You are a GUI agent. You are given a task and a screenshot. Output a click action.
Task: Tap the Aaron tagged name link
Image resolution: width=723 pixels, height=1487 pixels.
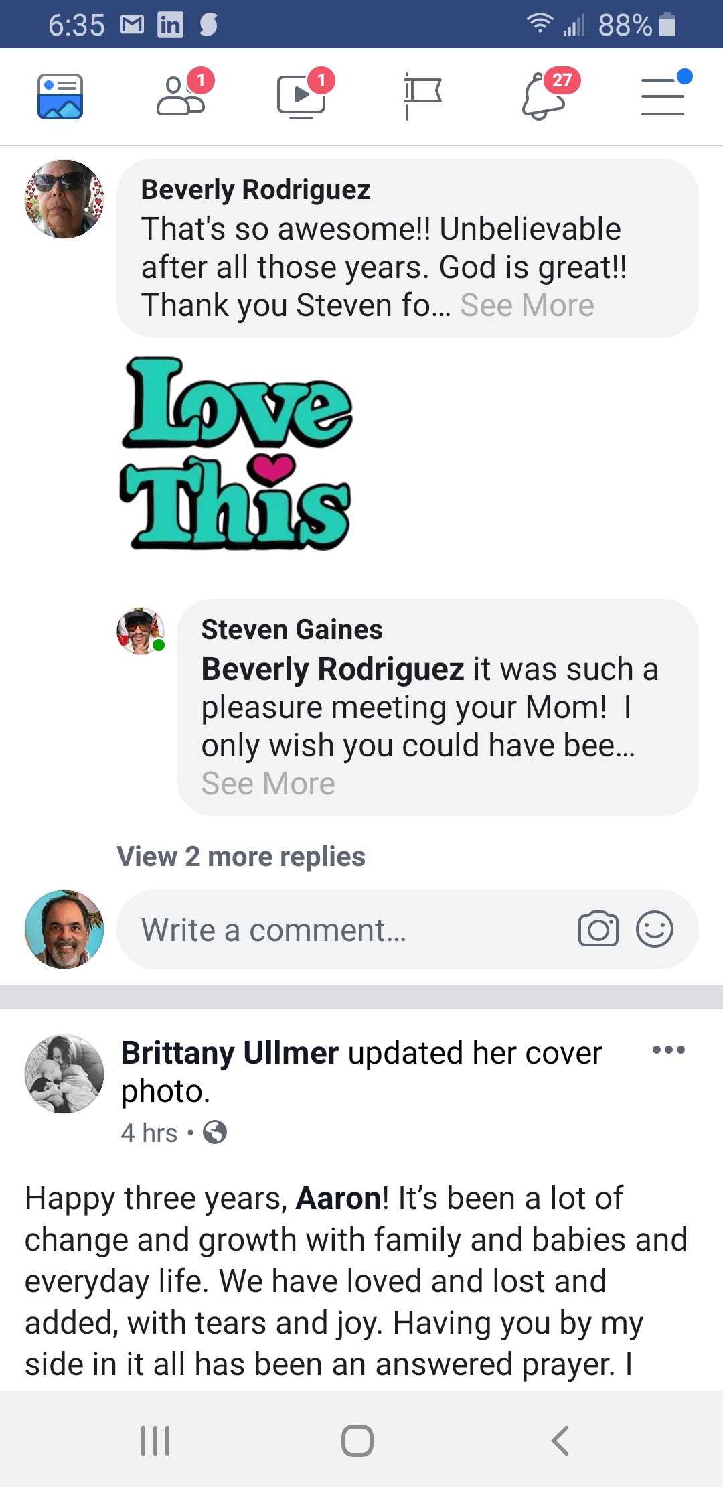[x=339, y=1198]
